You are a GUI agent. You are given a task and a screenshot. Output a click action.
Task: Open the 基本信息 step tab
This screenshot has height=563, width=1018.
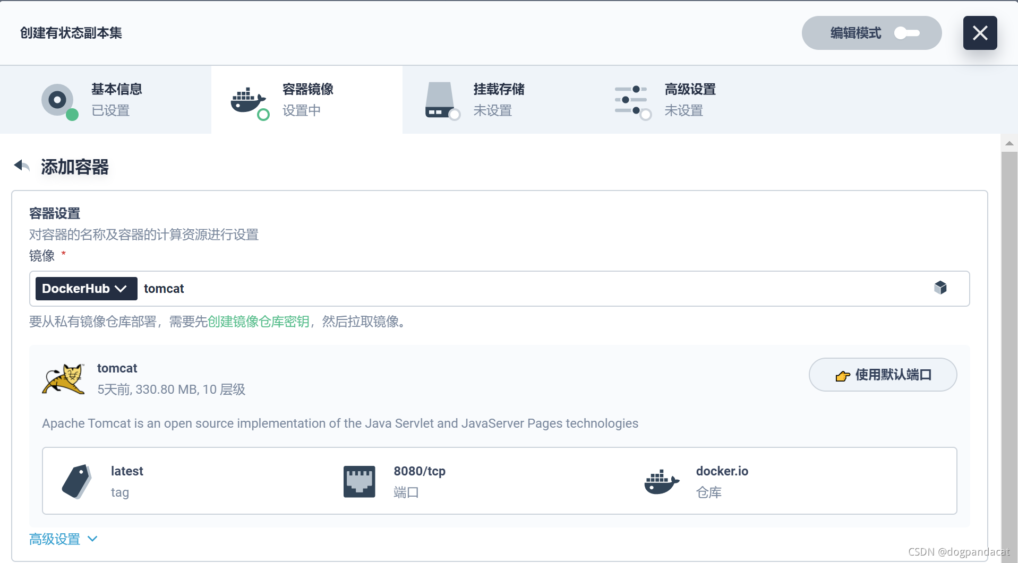(106, 100)
